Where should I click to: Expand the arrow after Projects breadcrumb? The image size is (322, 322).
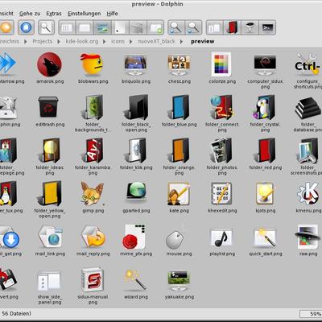tap(59, 42)
